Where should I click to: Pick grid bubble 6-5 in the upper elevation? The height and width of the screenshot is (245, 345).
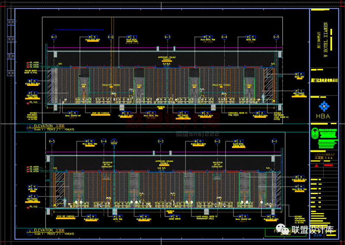[x=276, y=37]
